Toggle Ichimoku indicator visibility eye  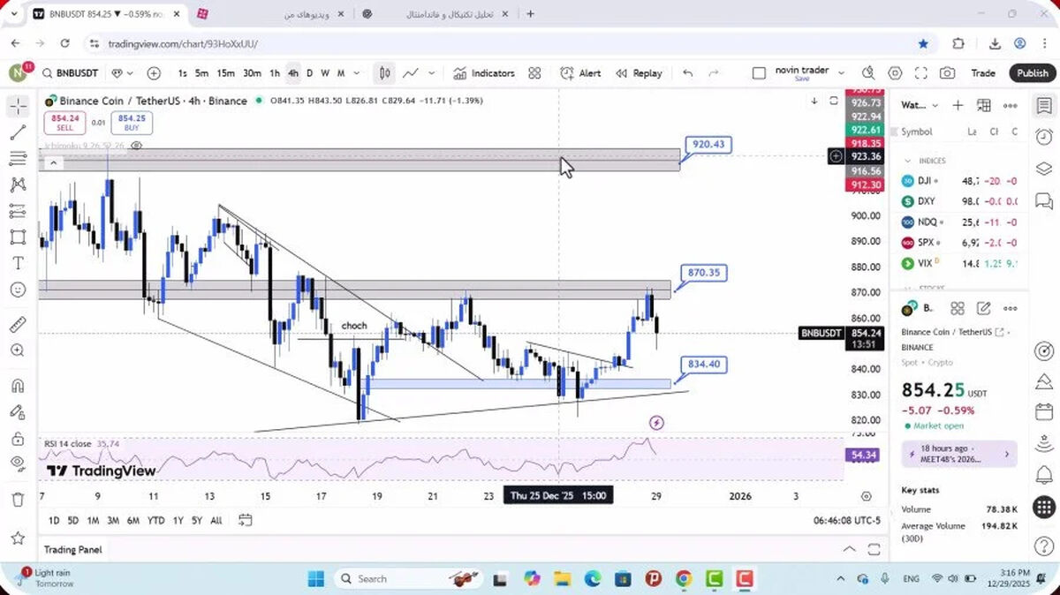[136, 146]
